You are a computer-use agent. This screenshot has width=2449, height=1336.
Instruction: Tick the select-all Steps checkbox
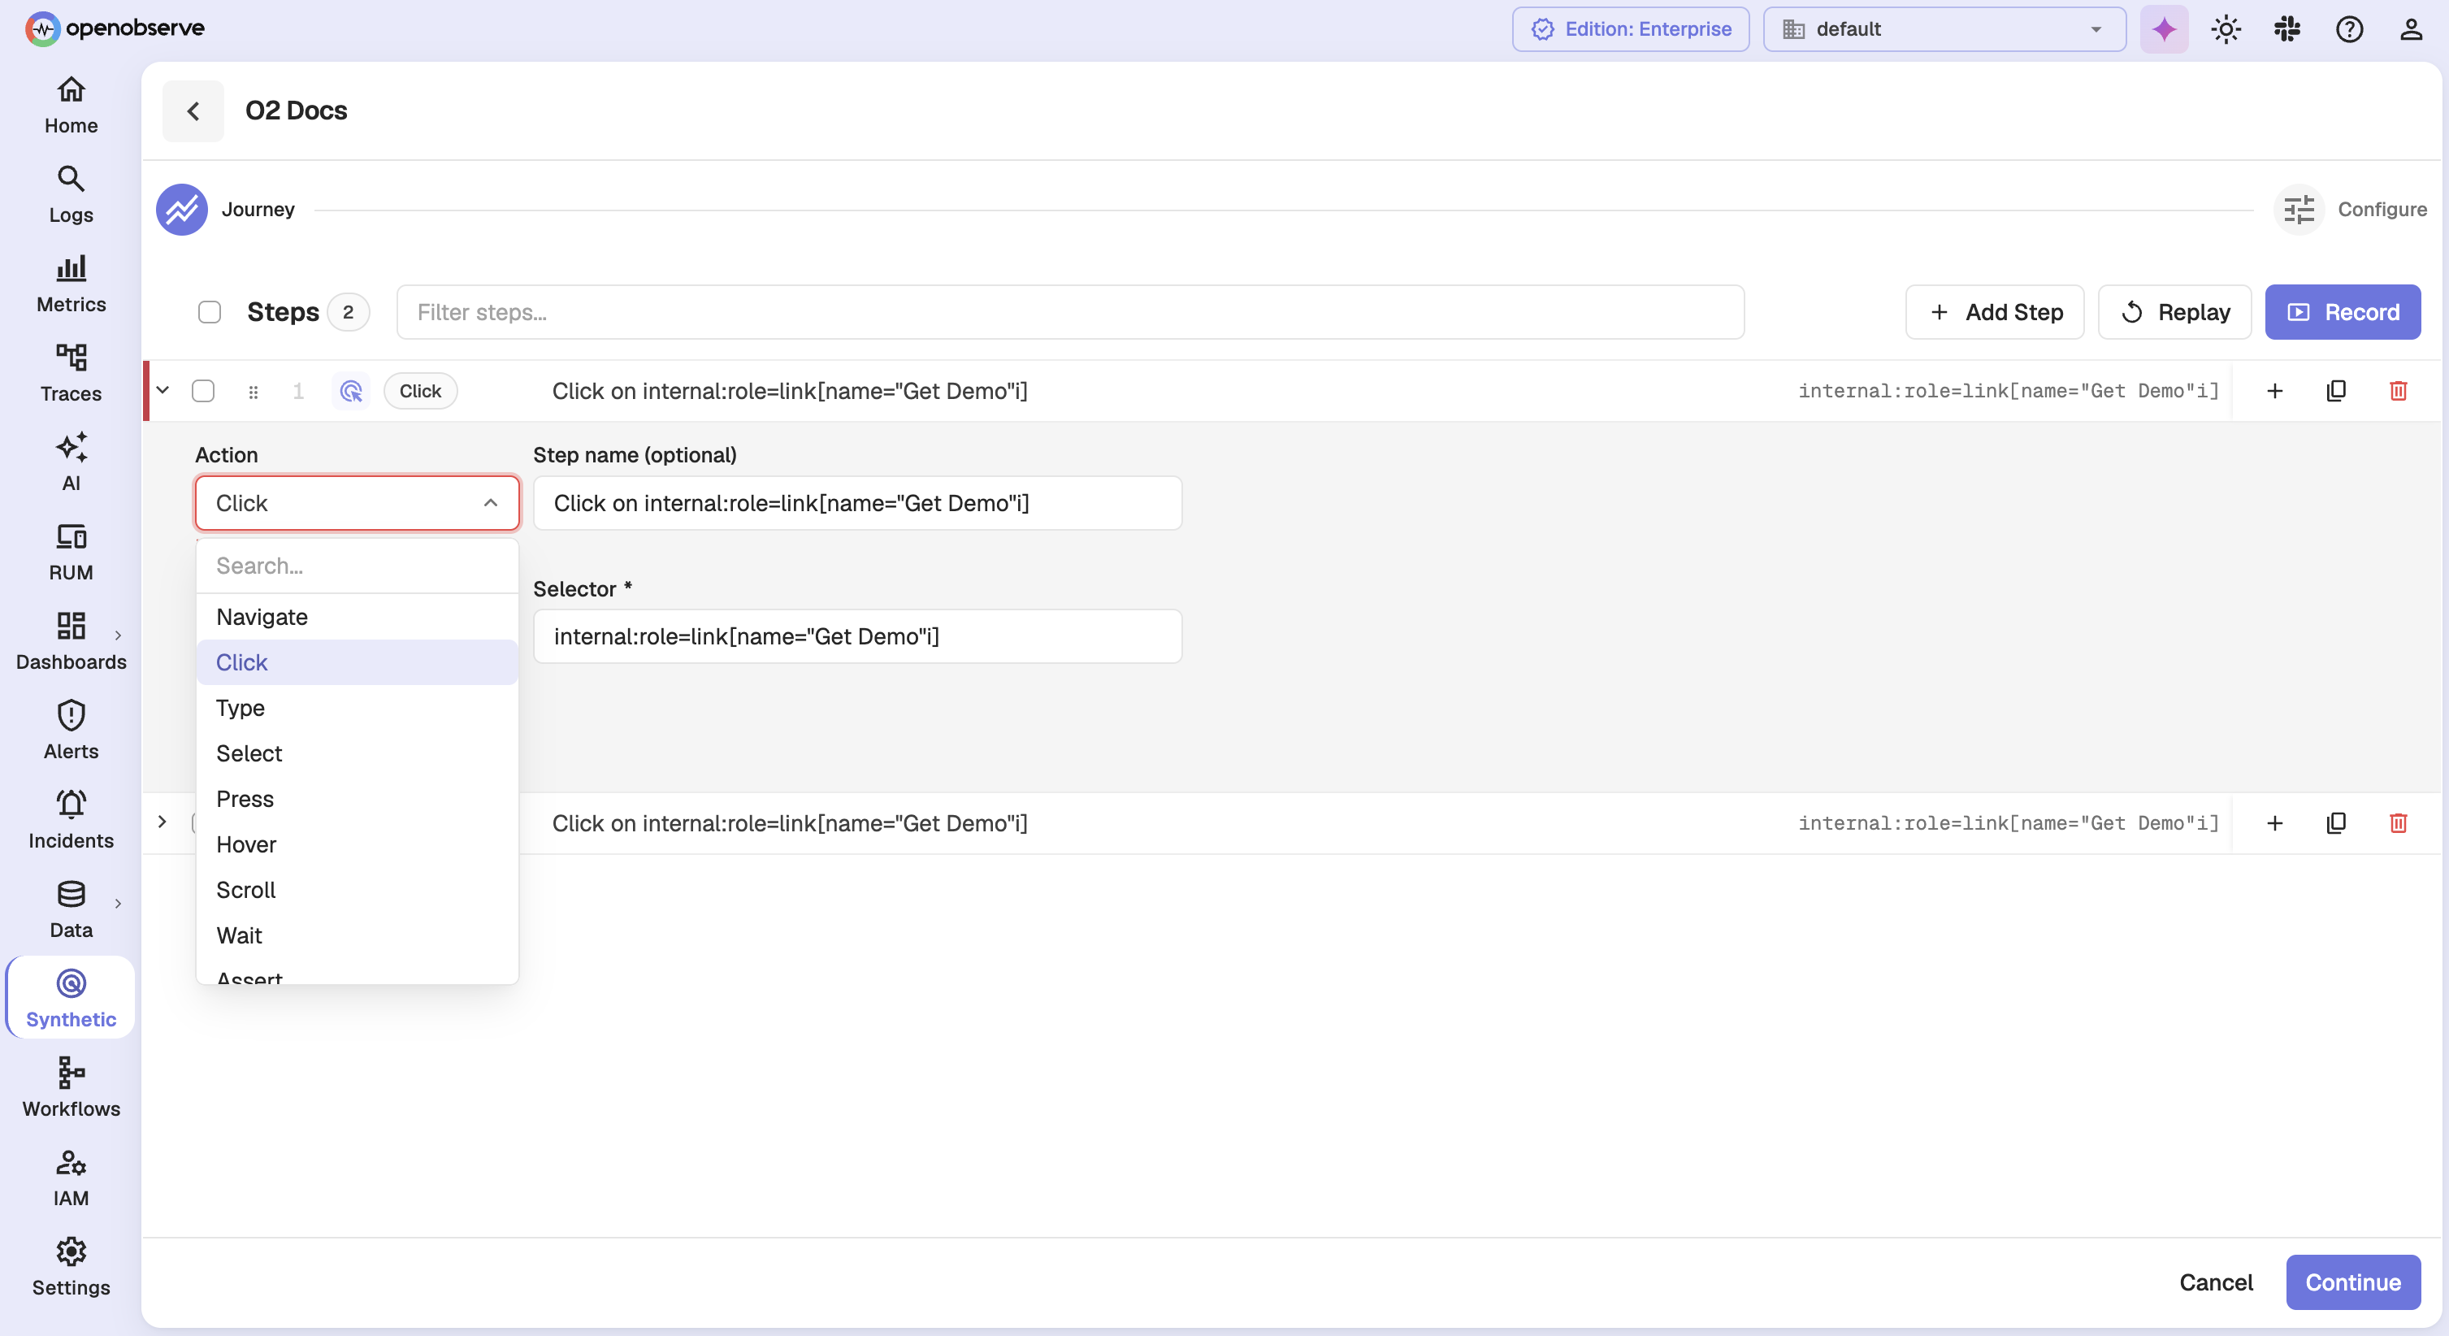[x=209, y=312]
